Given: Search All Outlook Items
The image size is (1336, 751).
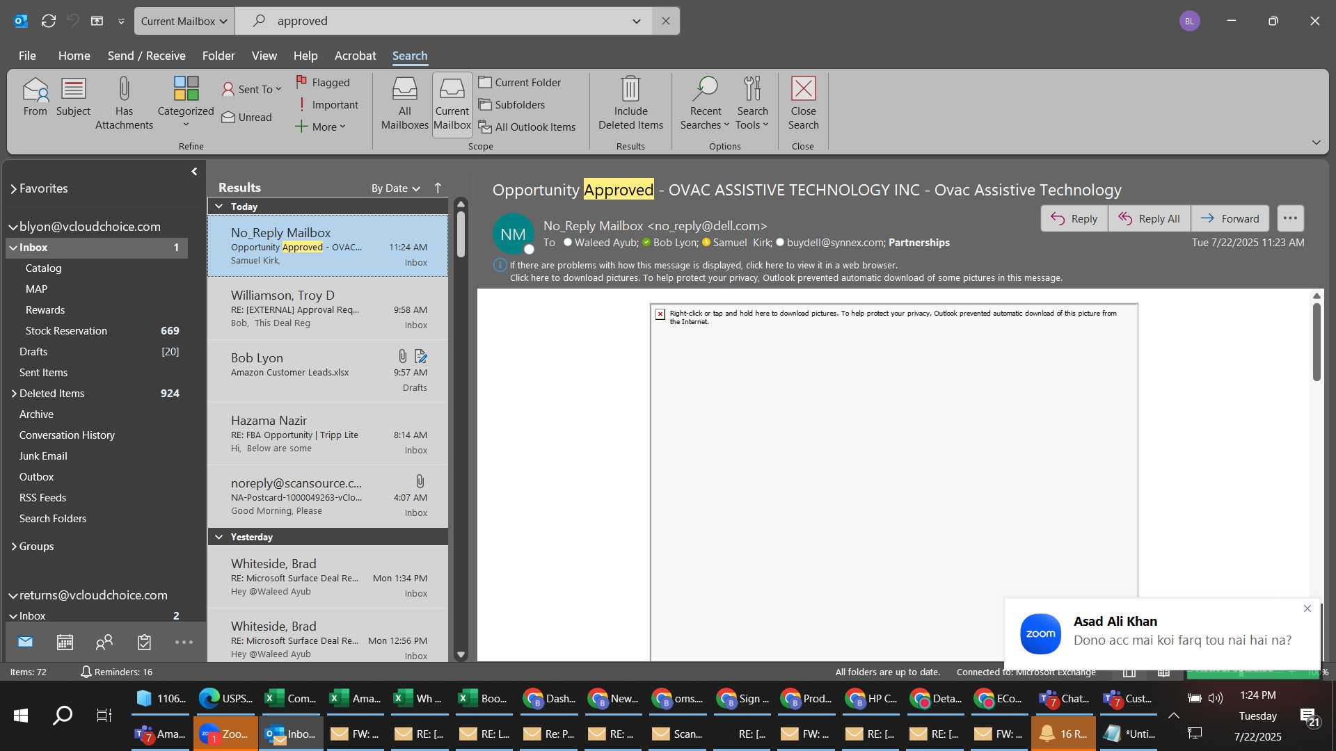Looking at the screenshot, I should (527, 127).
